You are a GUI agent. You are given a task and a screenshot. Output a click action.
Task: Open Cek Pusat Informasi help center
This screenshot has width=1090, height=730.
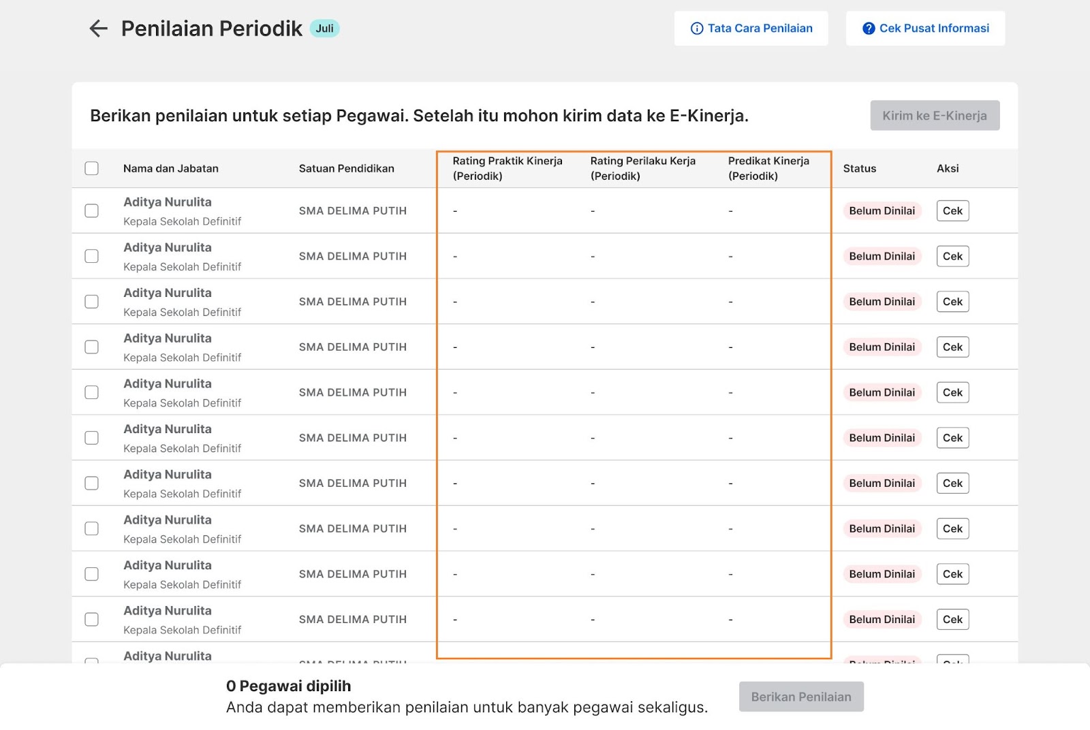[925, 29]
